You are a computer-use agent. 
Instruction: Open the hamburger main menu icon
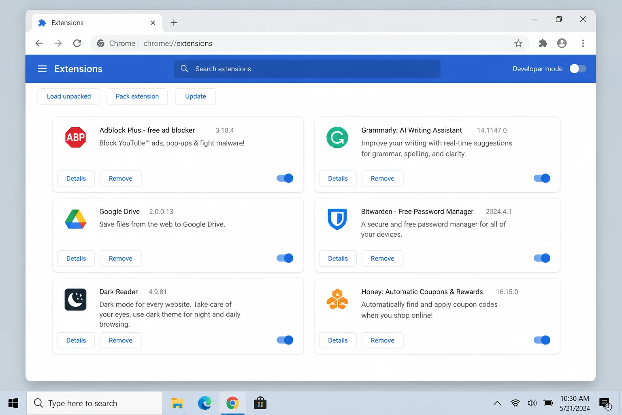click(42, 69)
